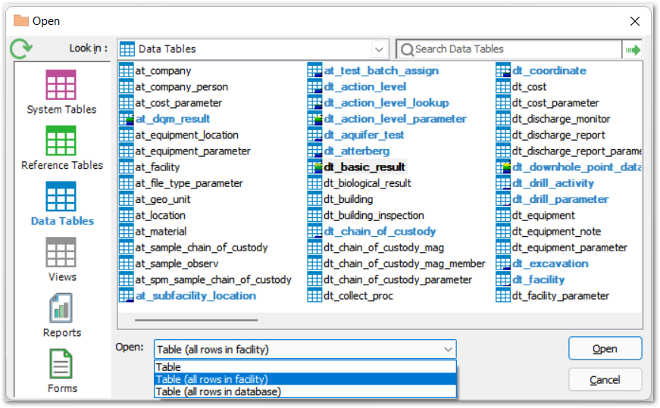Image resolution: width=660 pixels, height=408 pixels.
Task: Select the at_facility table name
Action: pos(158,167)
